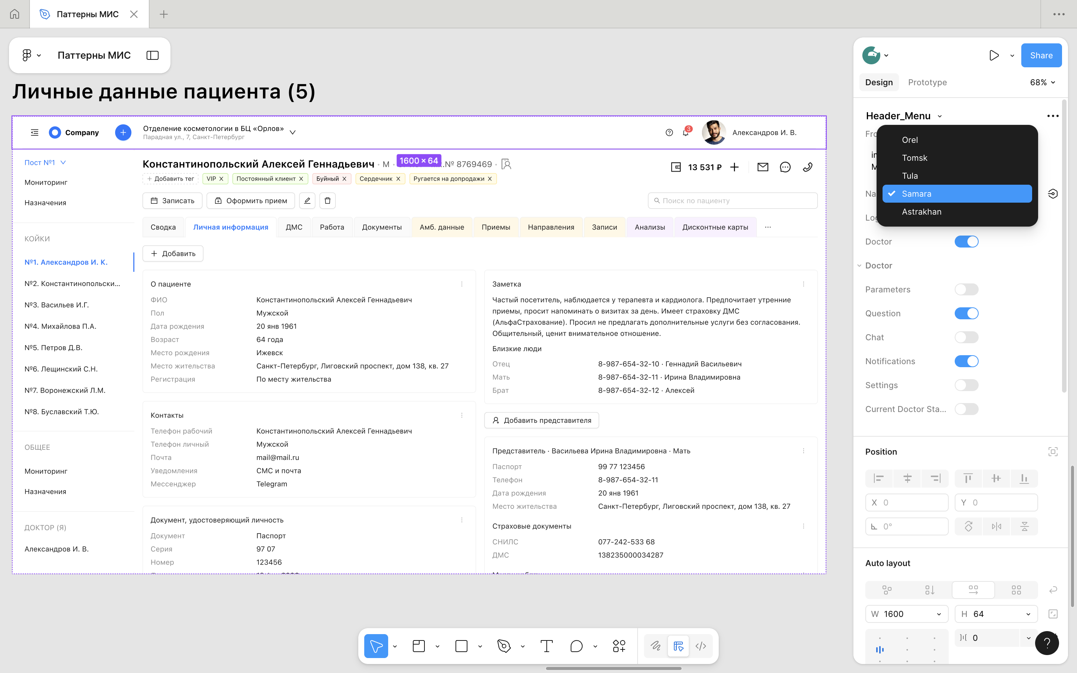The width and height of the screenshot is (1077, 673).
Task: Choose Astrakhan from the dropdown list
Action: pos(921,212)
